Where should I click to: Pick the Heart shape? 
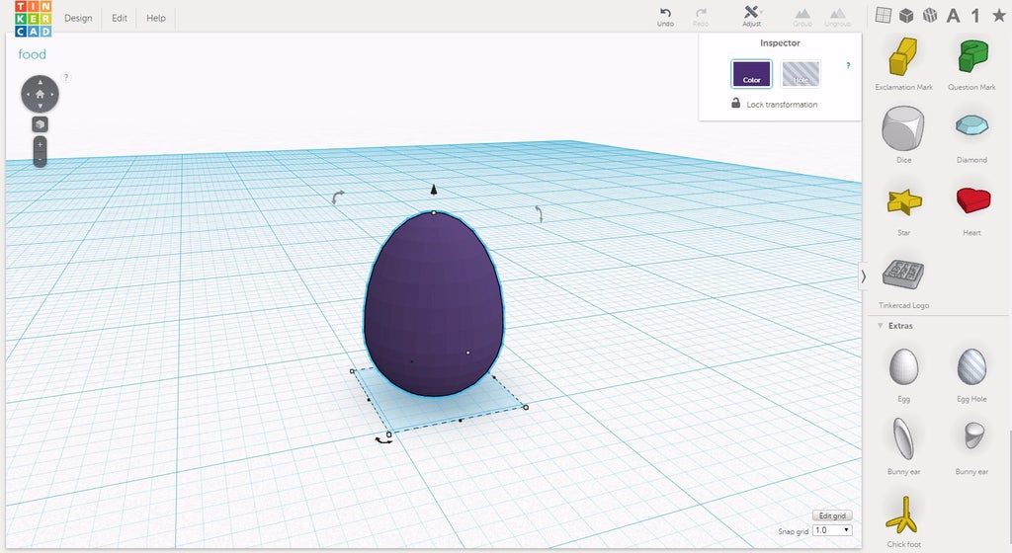(x=973, y=200)
